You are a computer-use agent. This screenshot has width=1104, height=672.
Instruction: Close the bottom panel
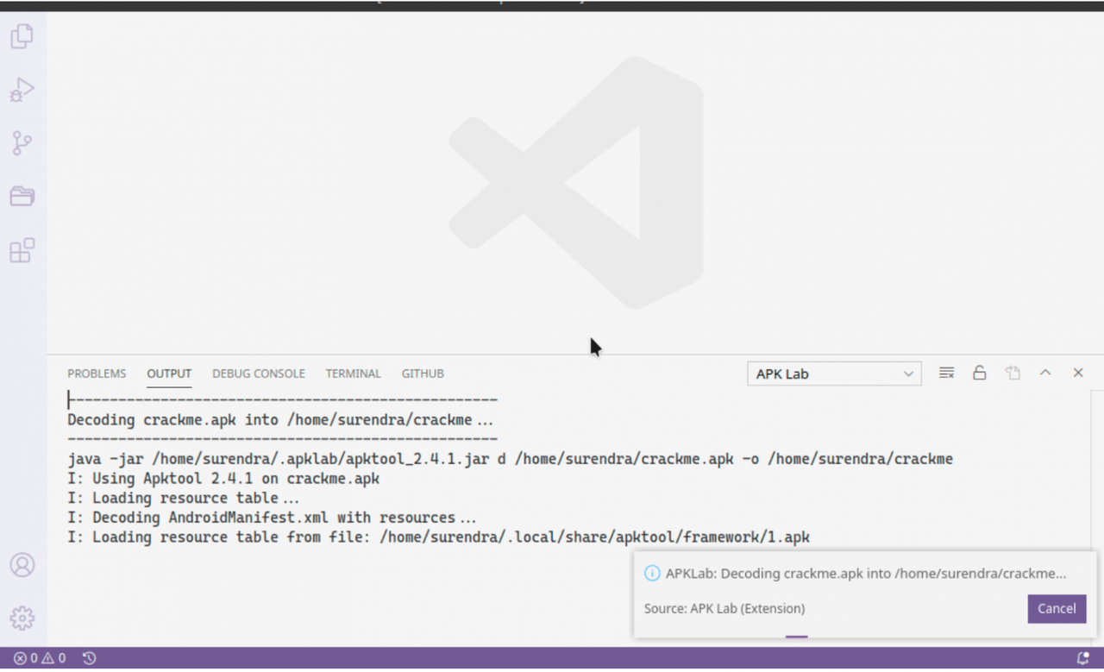1078,373
